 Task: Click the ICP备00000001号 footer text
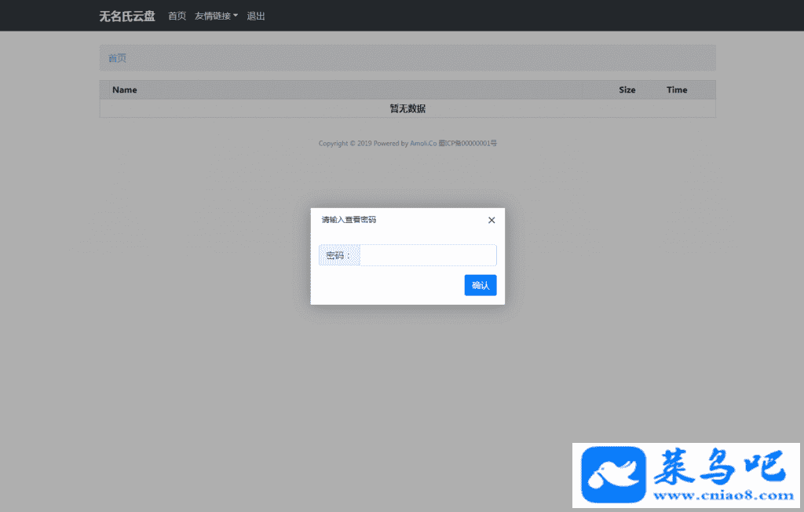pos(468,143)
